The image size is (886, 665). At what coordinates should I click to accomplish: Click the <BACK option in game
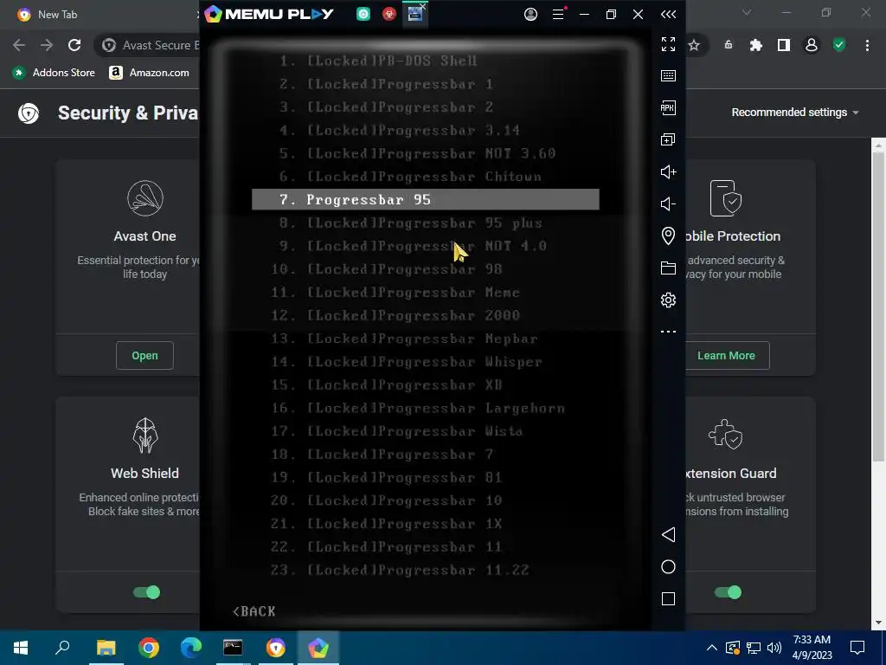(x=254, y=611)
